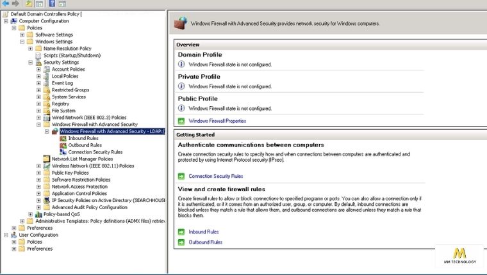The width and height of the screenshot is (487, 275).
Task: Click IP Security Policies icon in tree
Action: [x=47, y=200]
